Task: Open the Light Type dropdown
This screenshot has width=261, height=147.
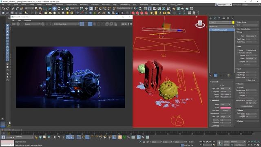Action: click(226, 89)
